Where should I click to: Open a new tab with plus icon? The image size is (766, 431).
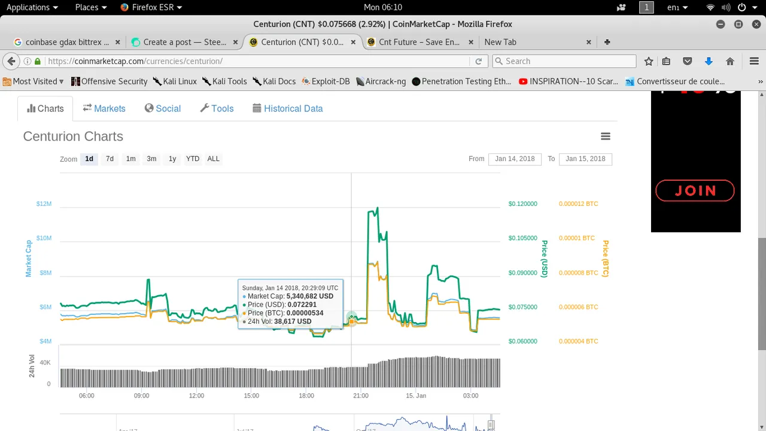[607, 42]
